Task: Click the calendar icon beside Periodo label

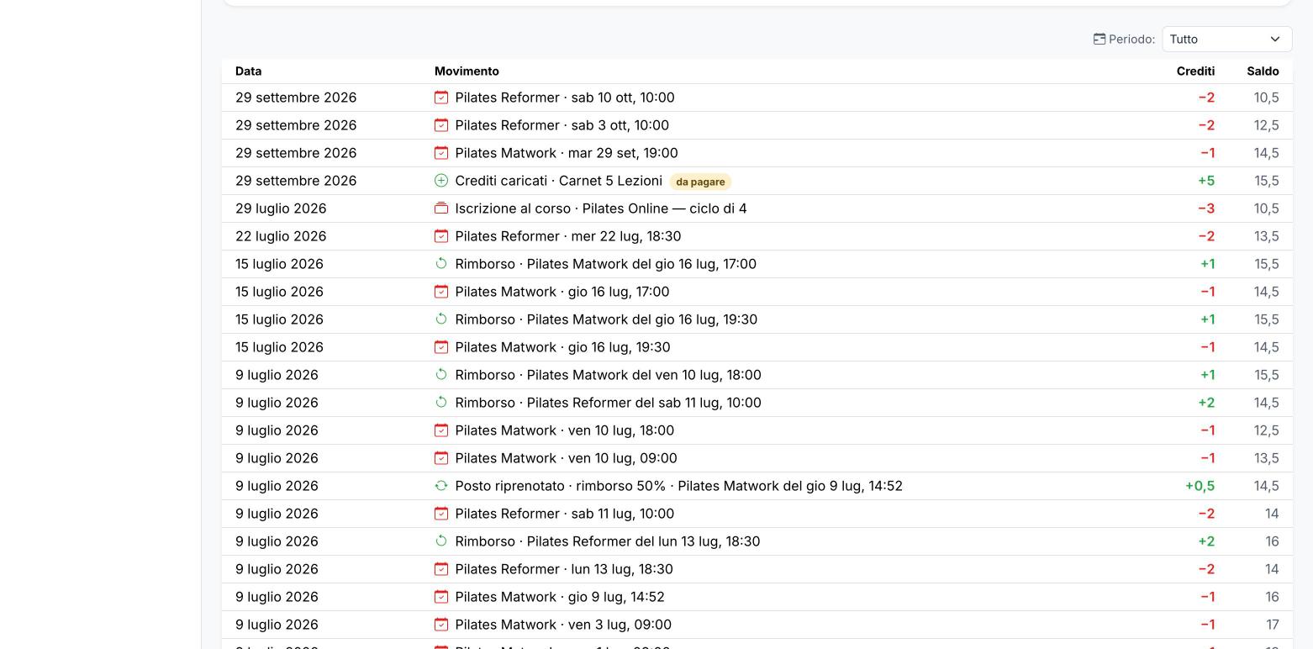Action: 1099,40
